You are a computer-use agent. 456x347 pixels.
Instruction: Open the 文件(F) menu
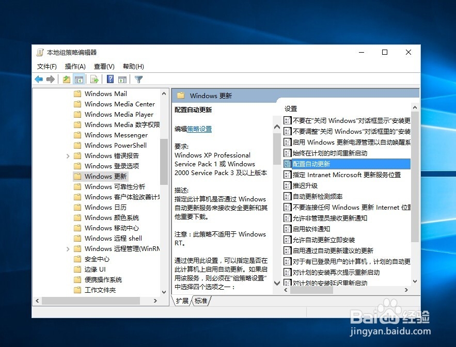(47, 67)
